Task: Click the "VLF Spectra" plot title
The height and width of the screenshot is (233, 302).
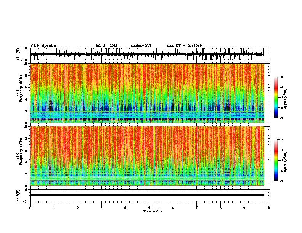Action: tap(43, 46)
